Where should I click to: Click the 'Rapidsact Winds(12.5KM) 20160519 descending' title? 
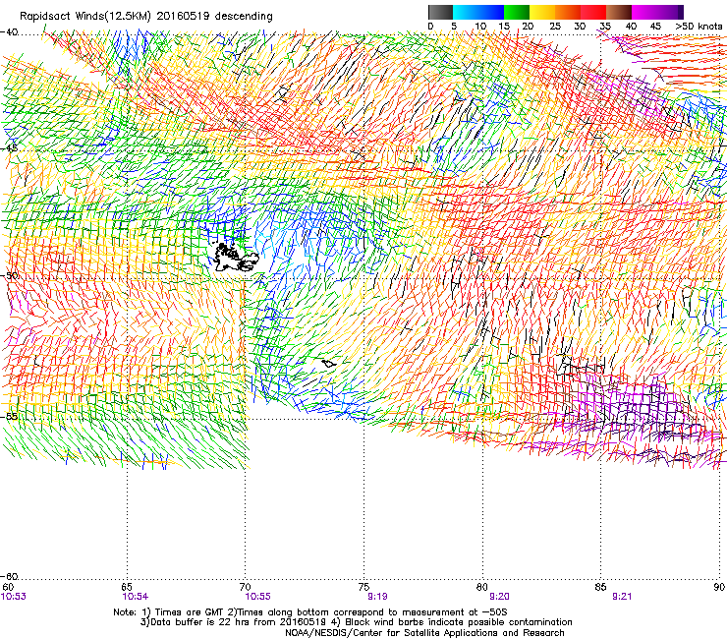click(x=146, y=17)
